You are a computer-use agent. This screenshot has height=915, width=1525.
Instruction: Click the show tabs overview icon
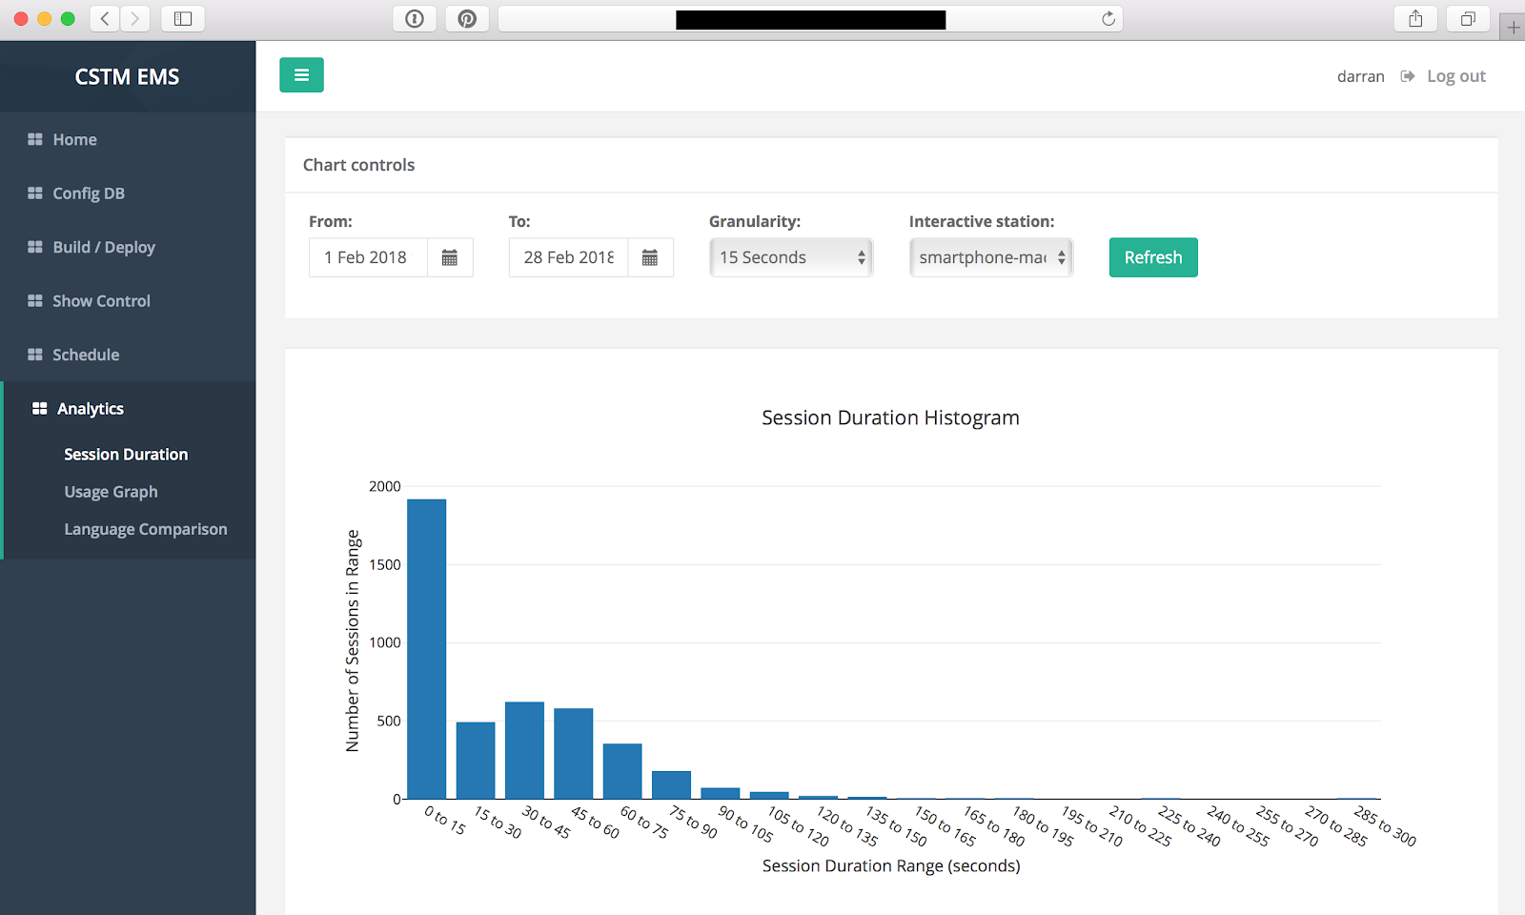(x=1468, y=19)
